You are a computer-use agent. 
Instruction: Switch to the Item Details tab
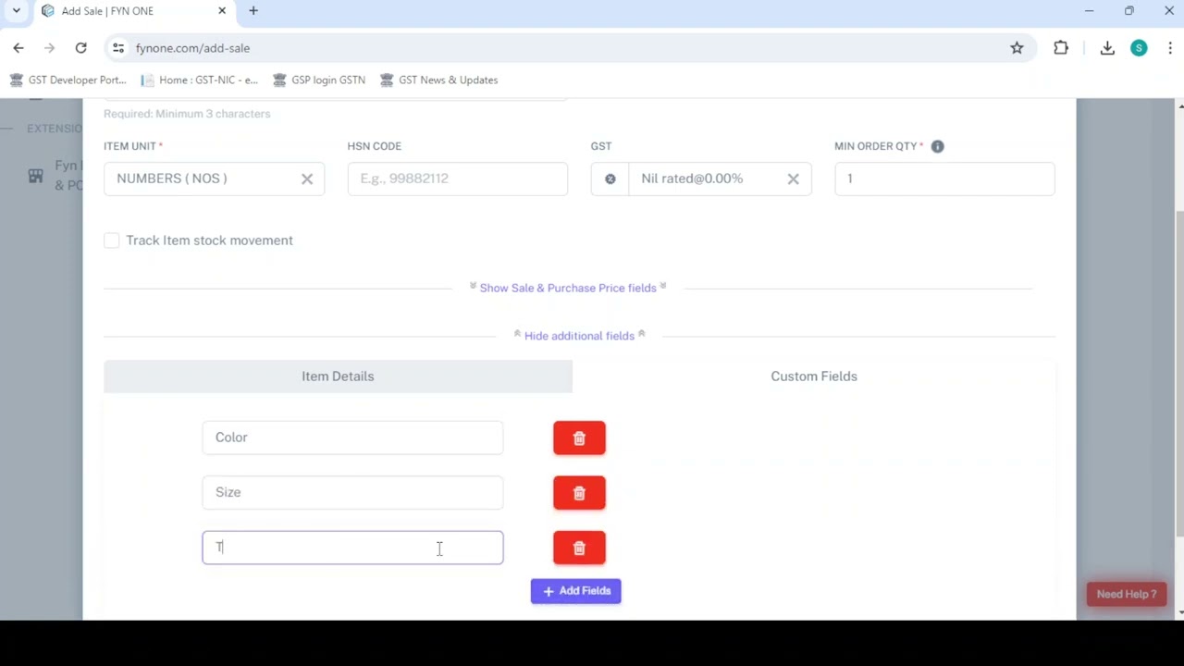(x=338, y=376)
